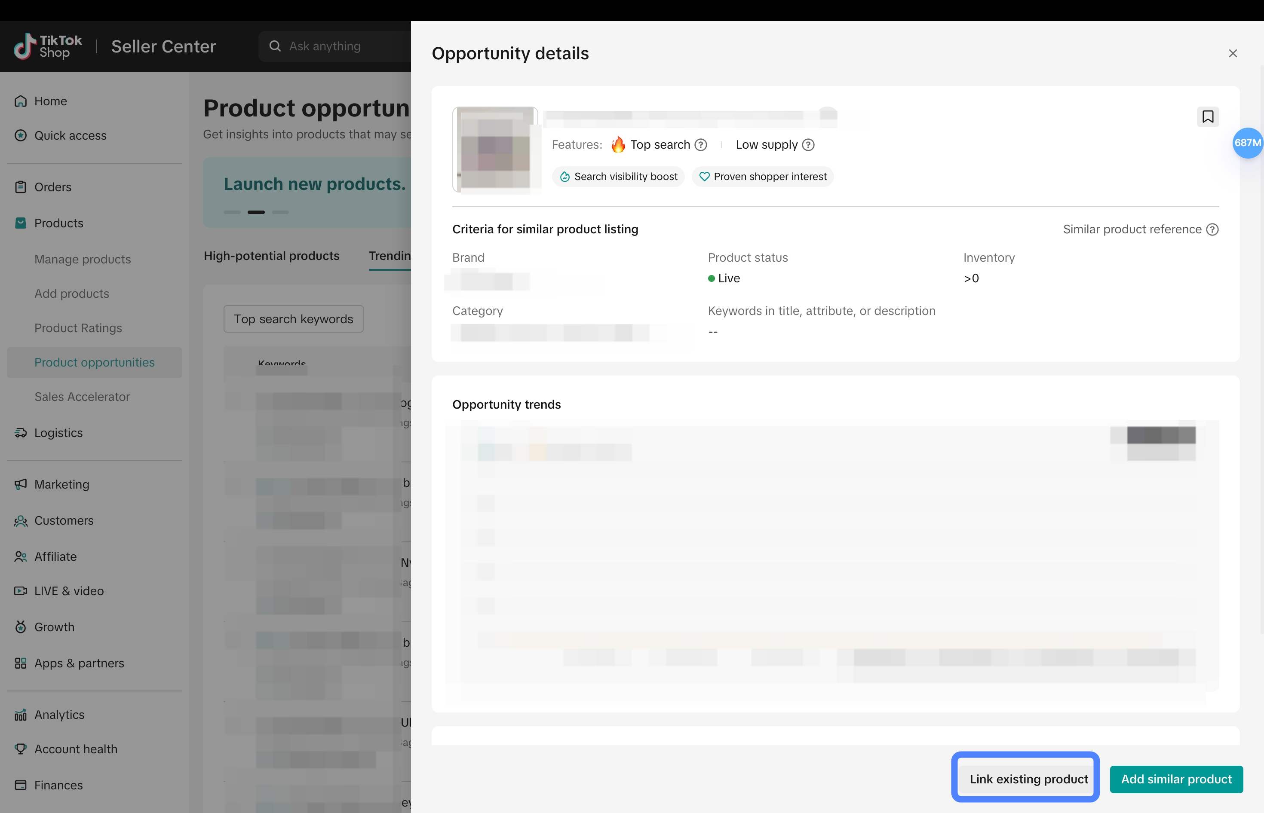This screenshot has height=813, width=1264.
Task: Select the active middle carousel indicator
Action: 256,212
